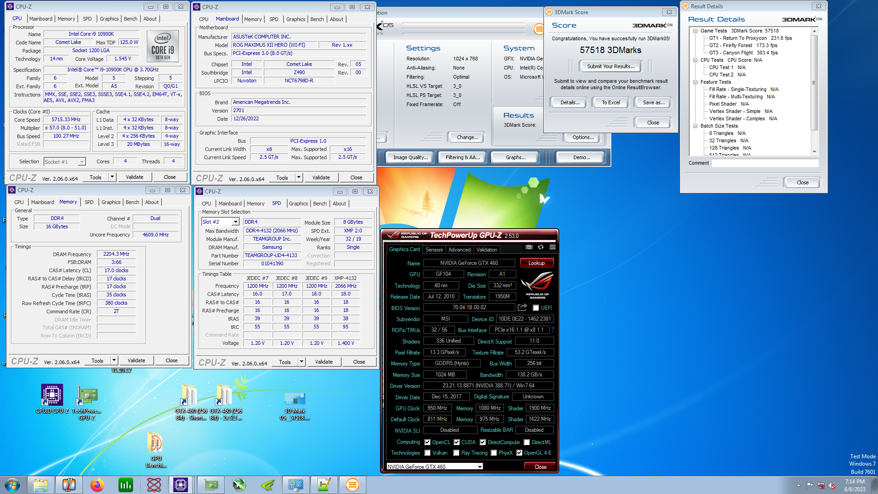The height and width of the screenshot is (494, 878).
Task: Switch to the Advanced tab in GPU-Z
Action: [460, 250]
